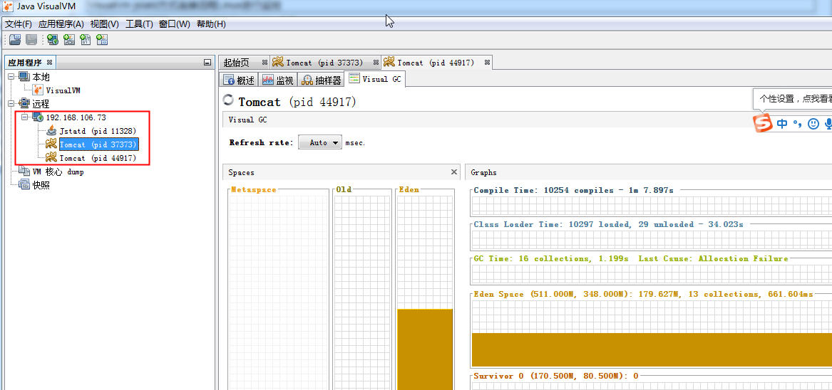Click the Sogou S input method icon
This screenshot has height=390, width=832.
763,123
